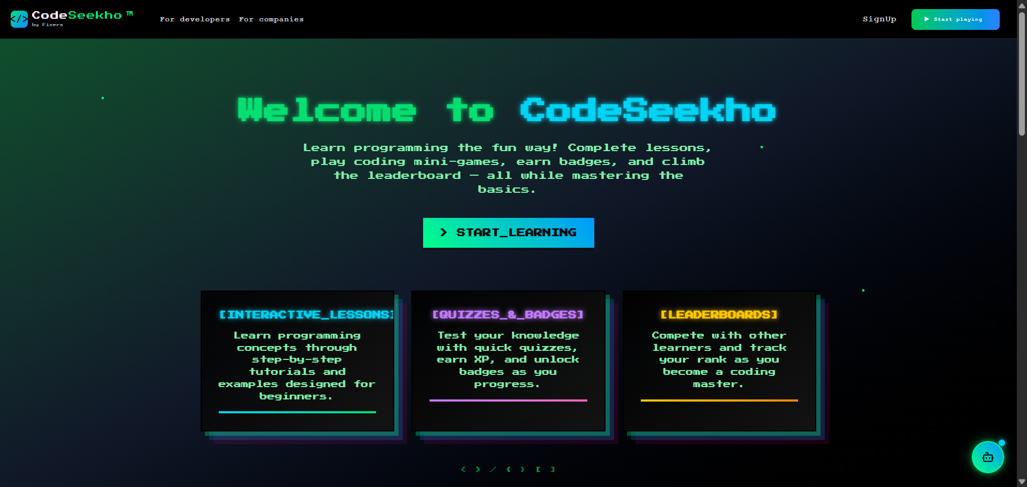Click the CodeSeekho brand name text
Viewport: 1027px width, 487px height.
point(76,15)
